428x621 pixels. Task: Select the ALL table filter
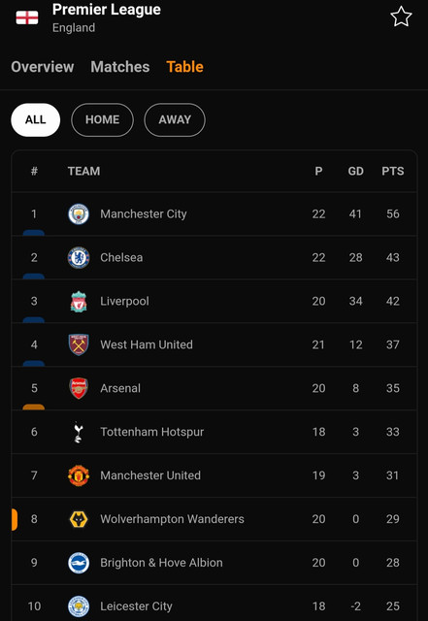tap(36, 119)
